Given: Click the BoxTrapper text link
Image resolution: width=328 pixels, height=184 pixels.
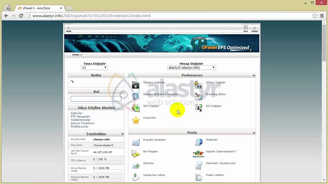Looking at the screenshot, I should pyautogui.click(x=151, y=152).
